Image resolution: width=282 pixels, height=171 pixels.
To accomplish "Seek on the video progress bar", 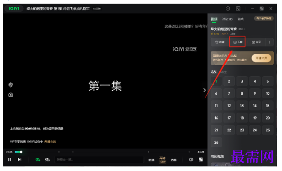I will pyautogui.click(x=106, y=152).
